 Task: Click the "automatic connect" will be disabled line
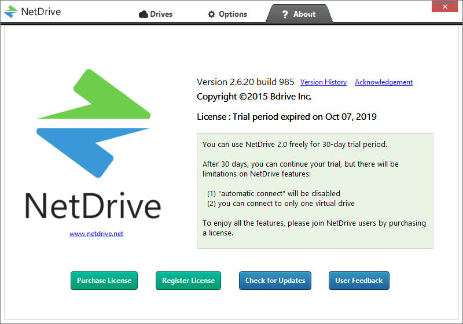[274, 194]
